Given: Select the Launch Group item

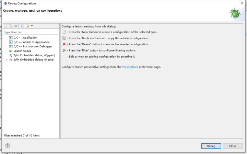Looking at the screenshot, I should pos(22,51).
